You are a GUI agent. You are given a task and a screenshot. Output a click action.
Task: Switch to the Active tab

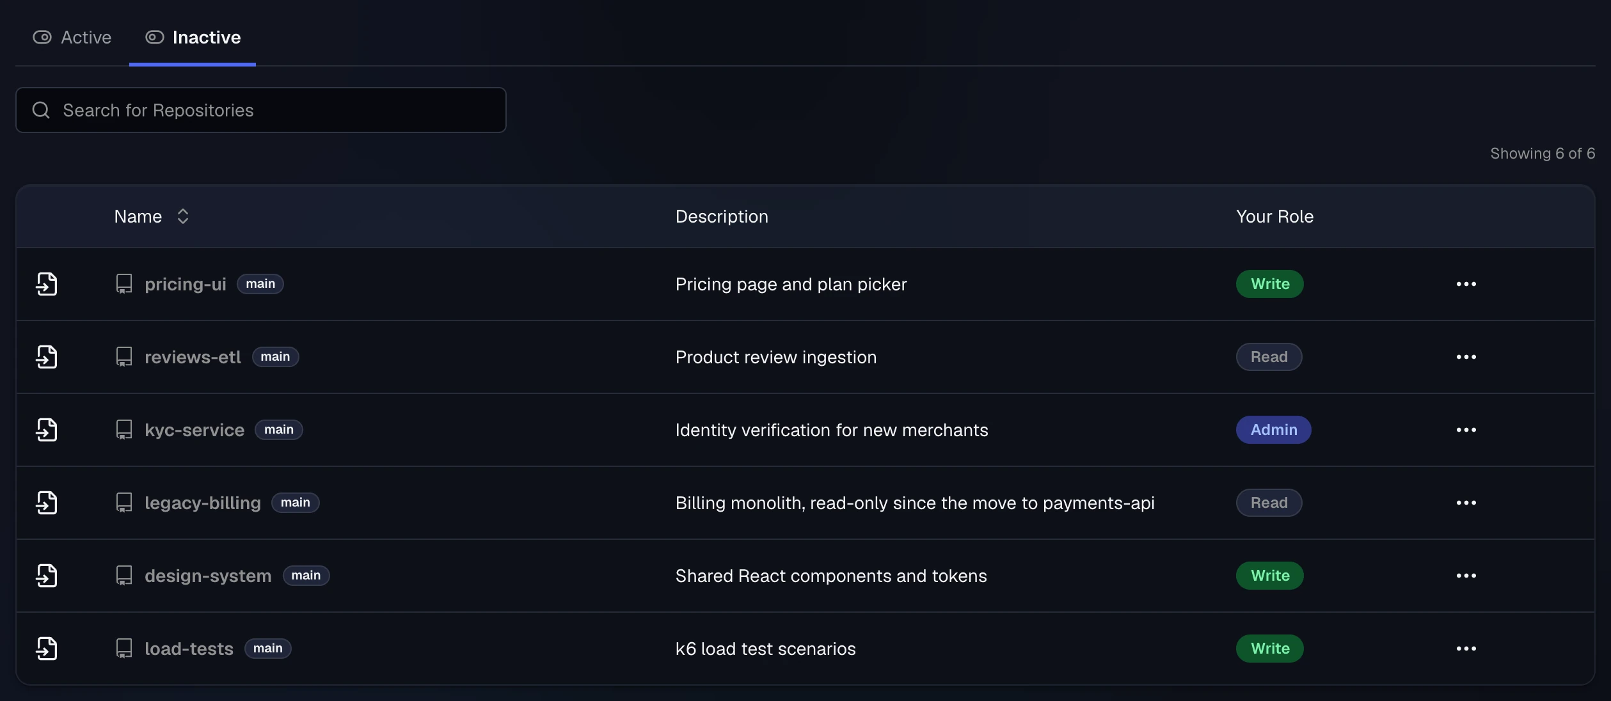tap(72, 37)
